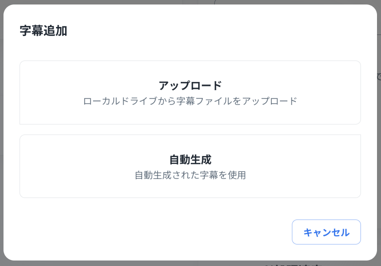The image size is (381, 266).
Task: Select the アップロード option card
Action: click(190, 92)
